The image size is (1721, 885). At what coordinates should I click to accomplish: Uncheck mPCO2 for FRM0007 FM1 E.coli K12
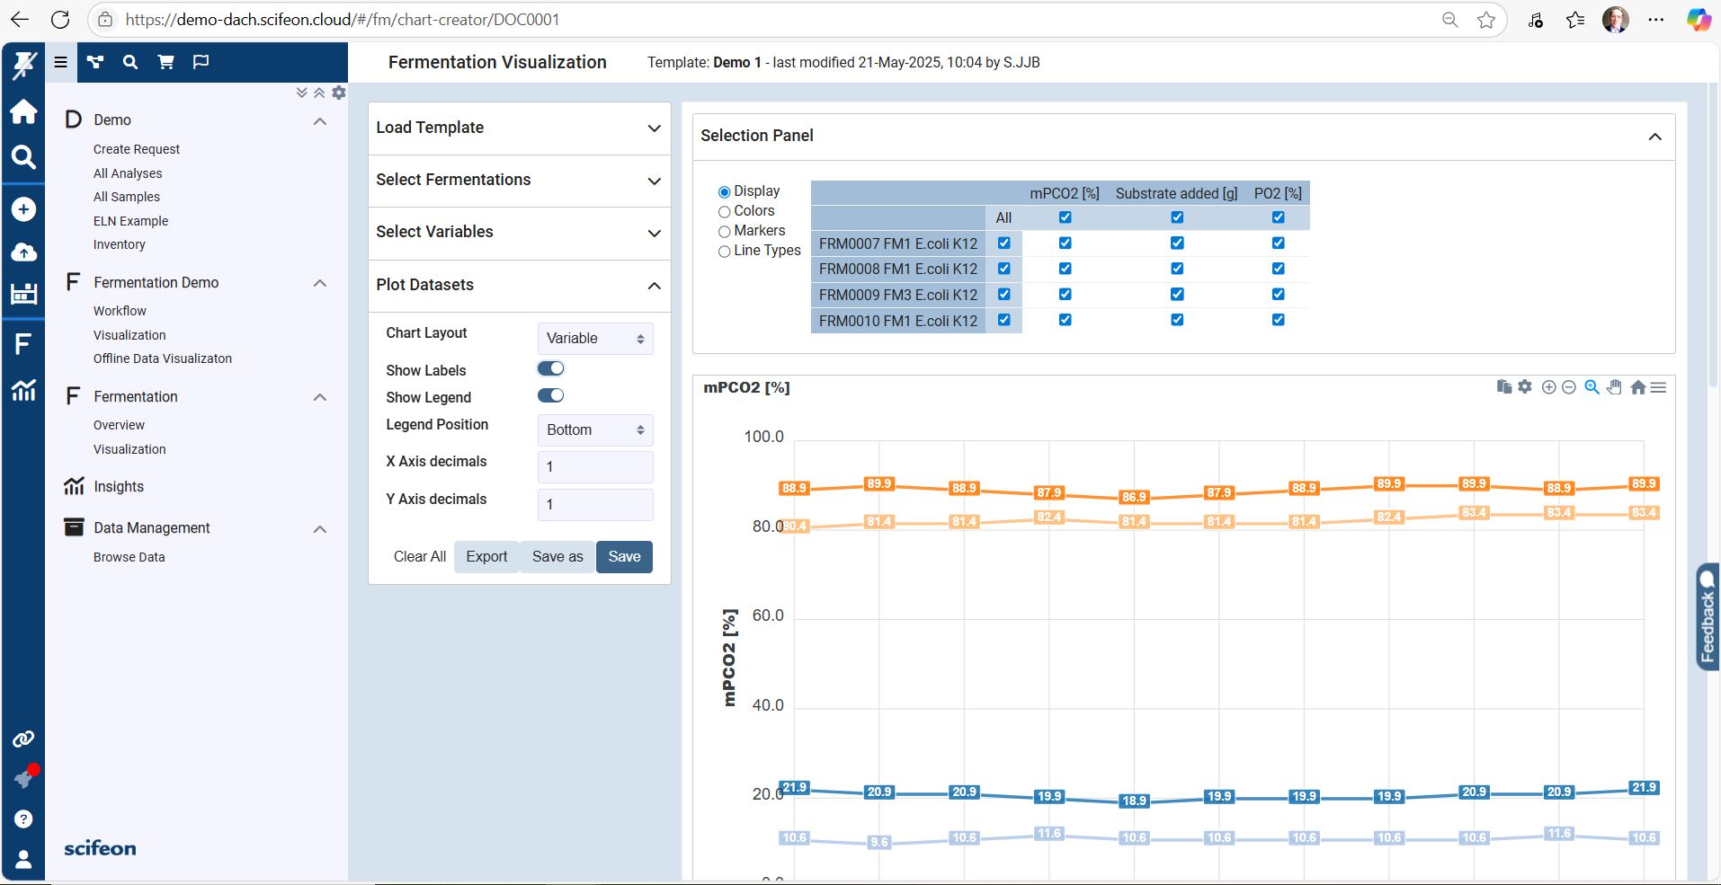tap(1065, 243)
